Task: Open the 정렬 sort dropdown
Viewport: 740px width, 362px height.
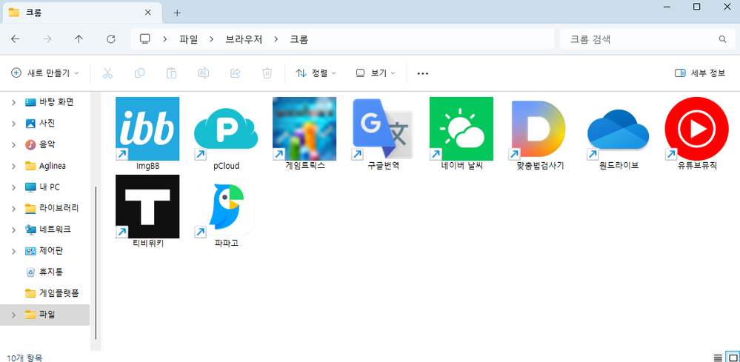Action: [316, 73]
